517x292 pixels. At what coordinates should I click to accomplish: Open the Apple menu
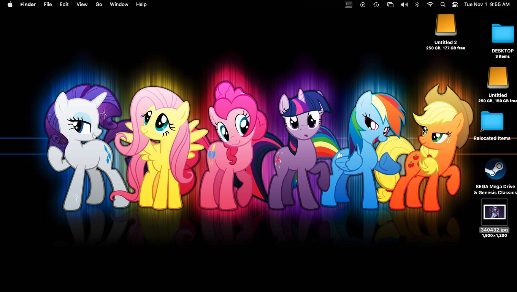click(x=10, y=5)
